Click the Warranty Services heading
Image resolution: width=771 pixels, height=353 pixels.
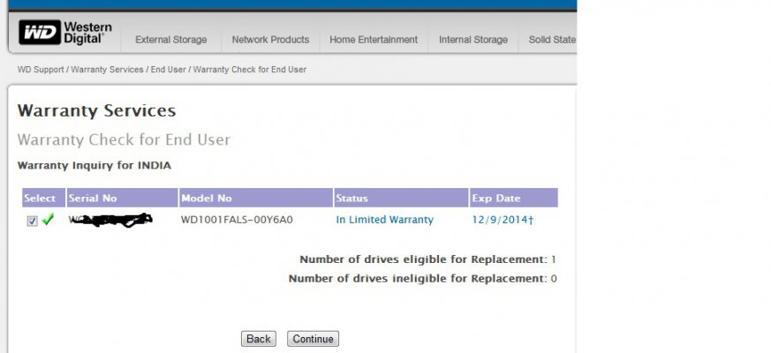[96, 110]
